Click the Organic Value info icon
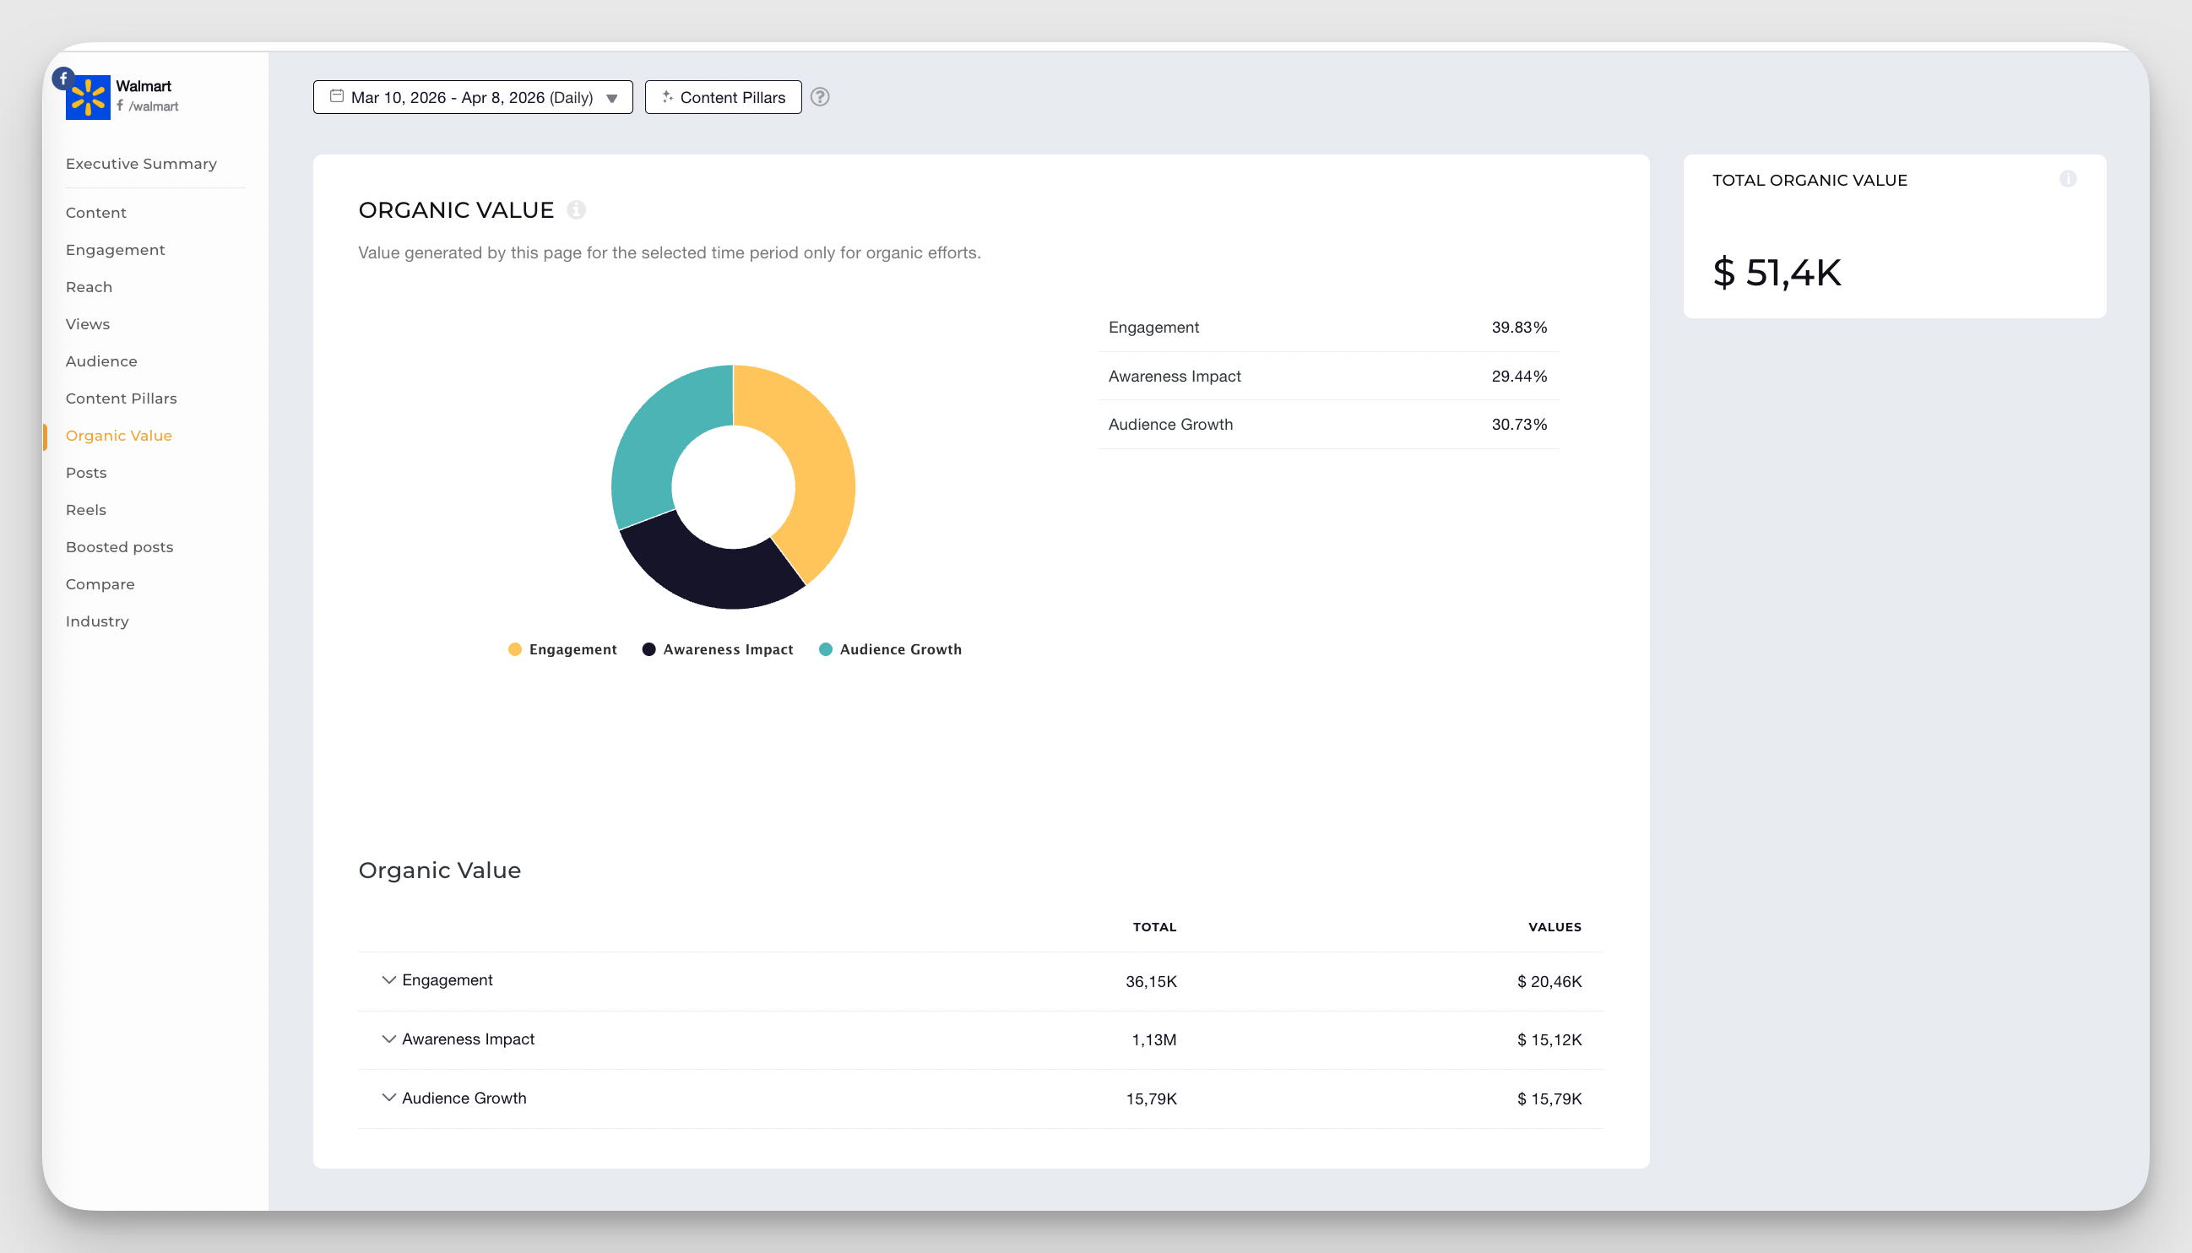Viewport: 2192px width, 1253px height. click(x=576, y=210)
